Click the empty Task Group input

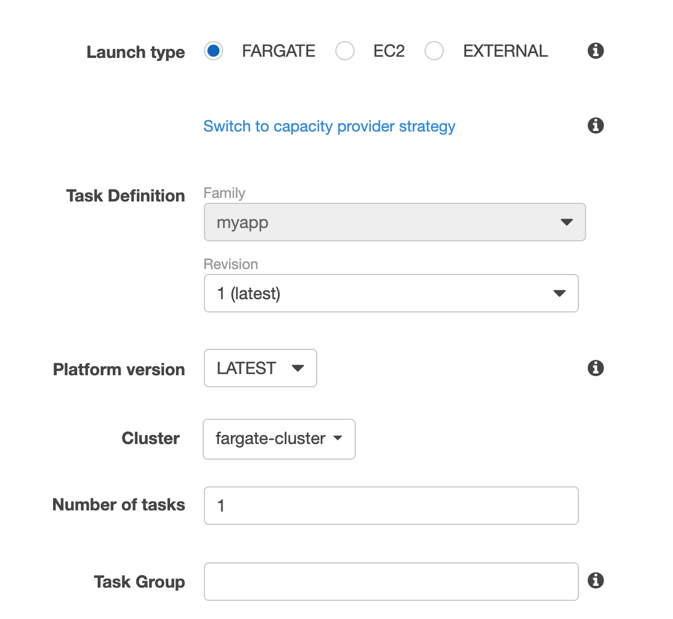click(x=391, y=581)
